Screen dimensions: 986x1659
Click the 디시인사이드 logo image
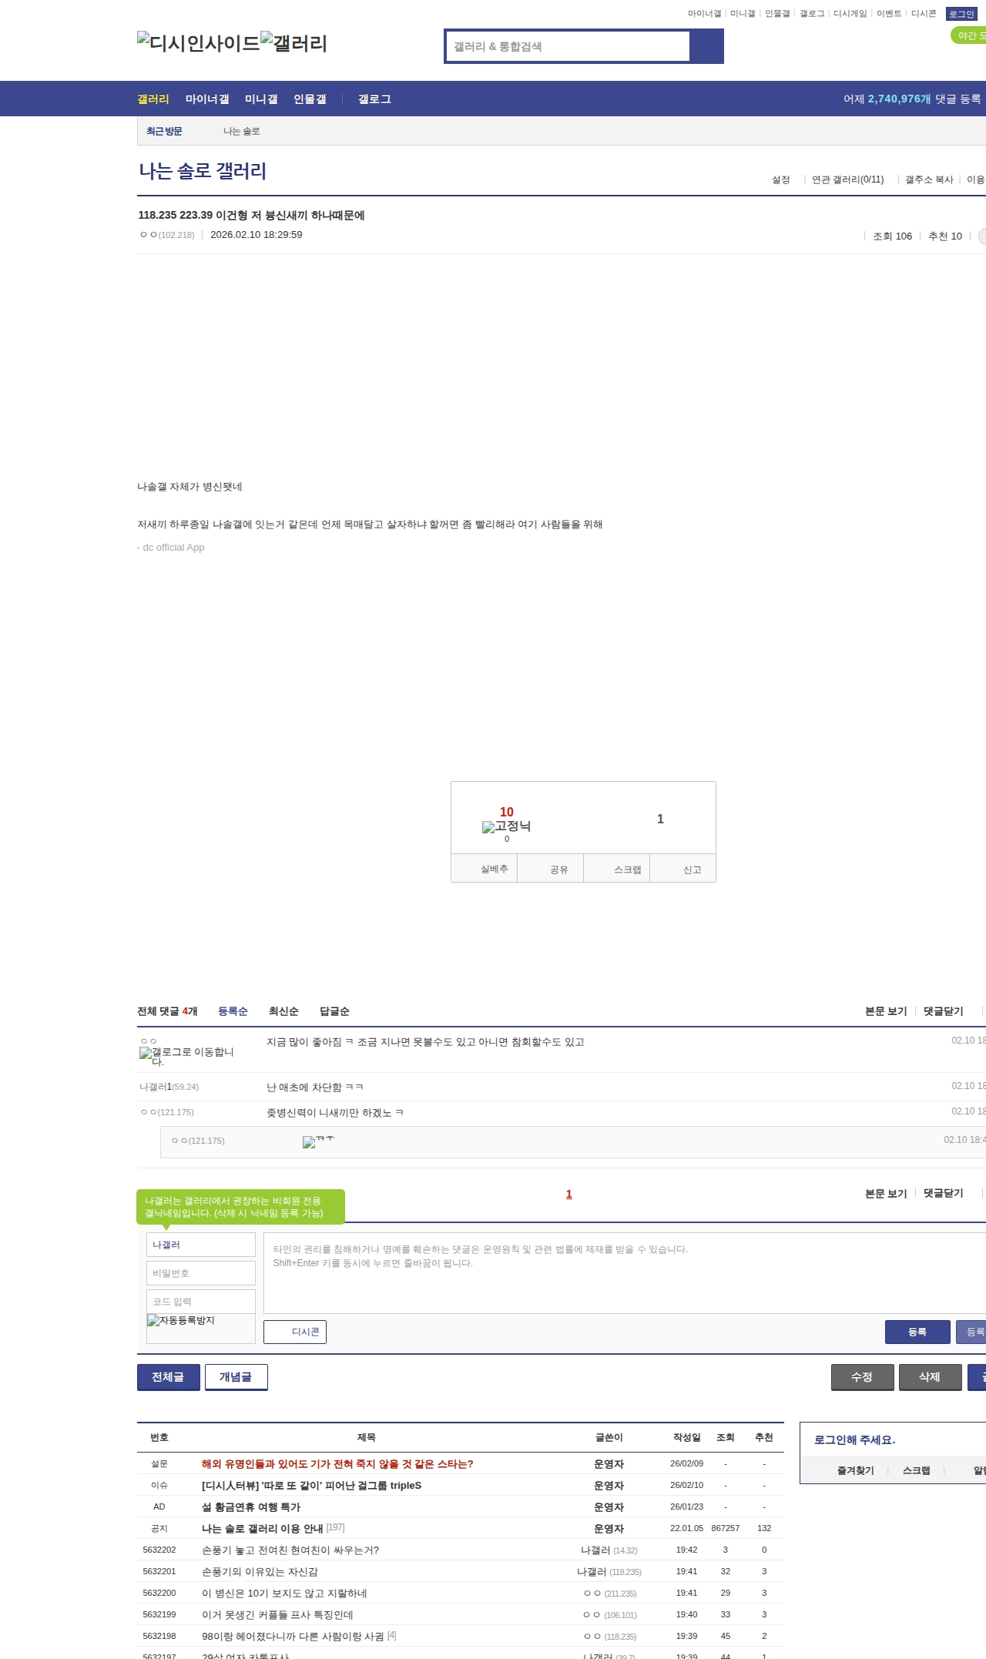(x=199, y=42)
